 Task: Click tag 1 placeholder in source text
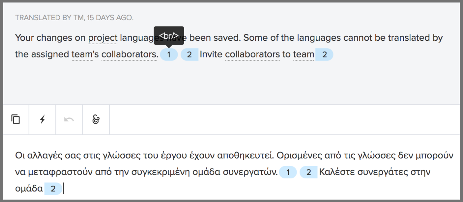point(169,54)
